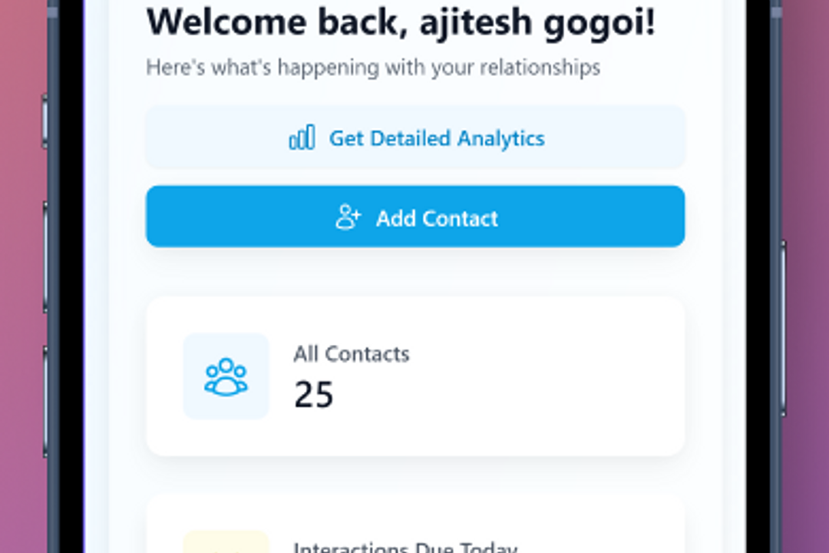Click the add-person icon on Add Contact
This screenshot has height=553, width=829.
click(348, 217)
